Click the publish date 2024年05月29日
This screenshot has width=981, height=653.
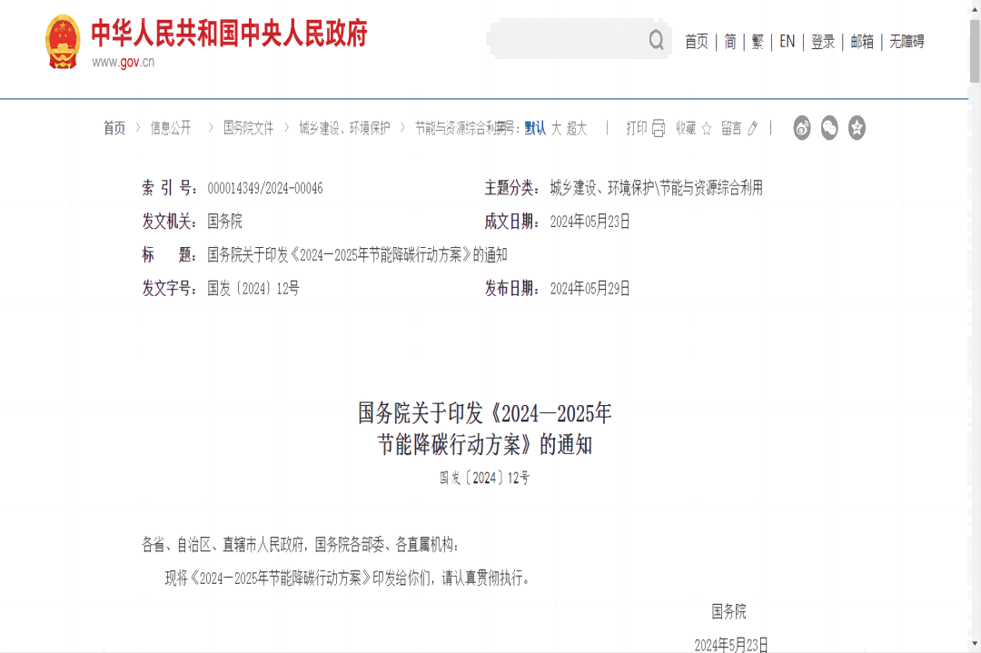click(590, 288)
